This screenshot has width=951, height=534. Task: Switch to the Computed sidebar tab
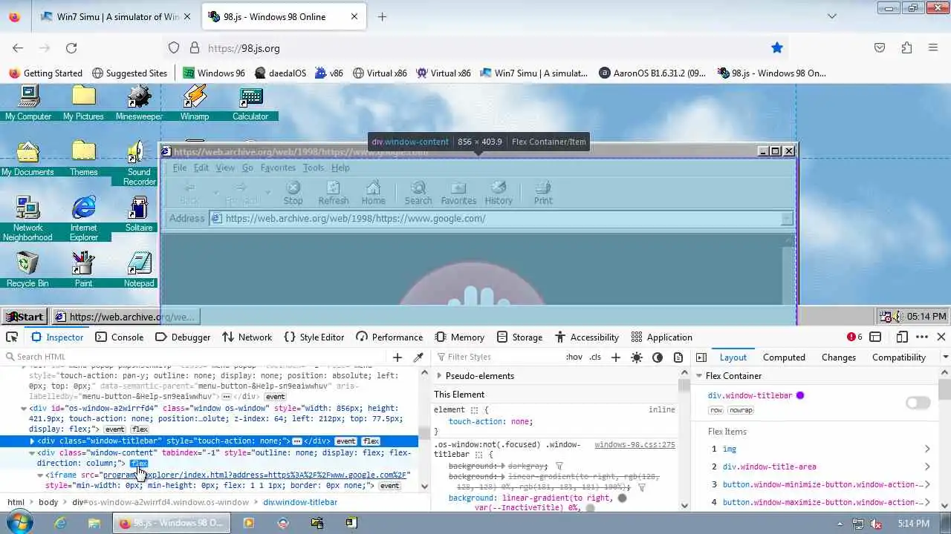[784, 357]
